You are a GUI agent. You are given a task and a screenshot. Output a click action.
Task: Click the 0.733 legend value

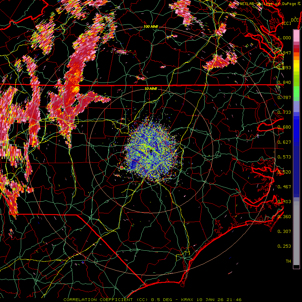click(284, 112)
